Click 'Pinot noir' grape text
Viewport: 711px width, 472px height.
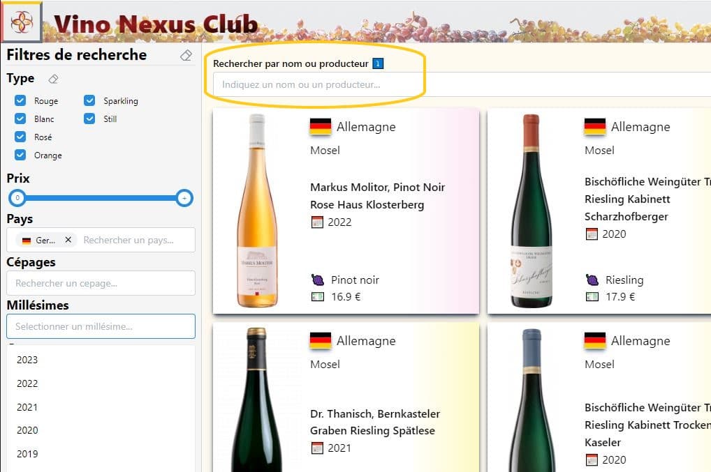coord(355,280)
